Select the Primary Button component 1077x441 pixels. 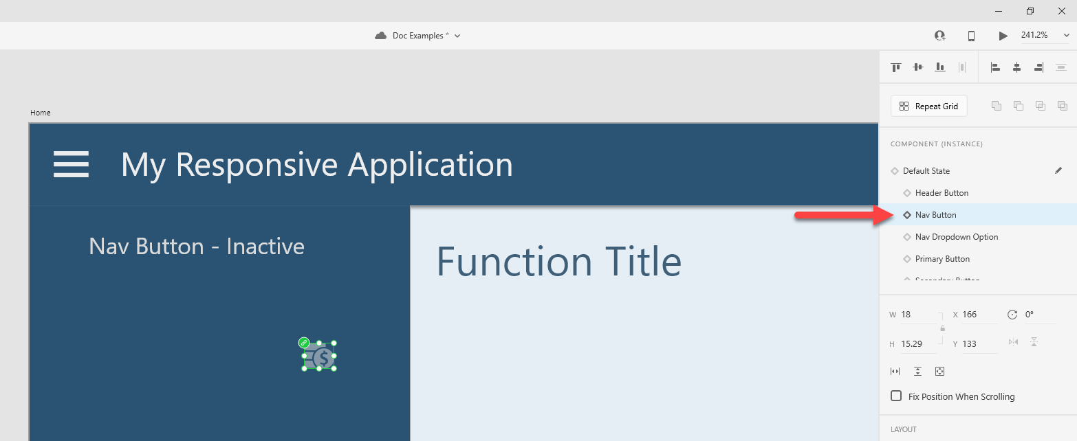tap(942, 259)
